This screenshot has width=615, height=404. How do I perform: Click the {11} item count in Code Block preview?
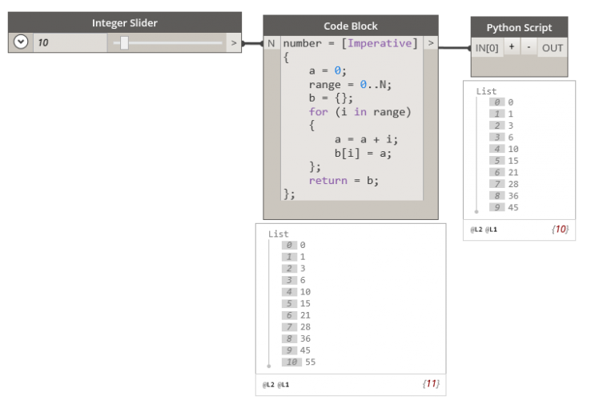430,384
